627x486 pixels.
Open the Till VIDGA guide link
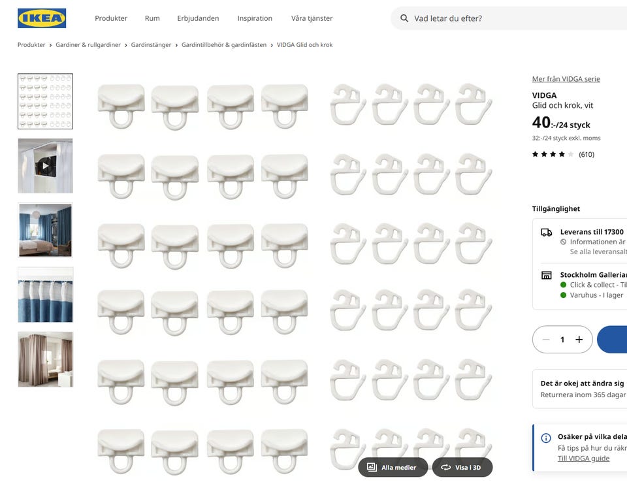583,459
